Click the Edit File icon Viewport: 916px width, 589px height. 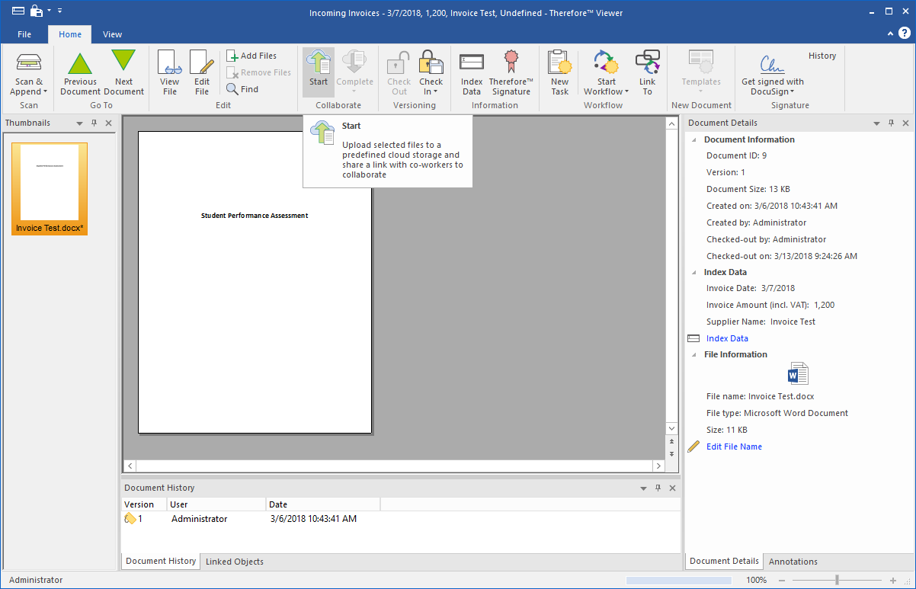click(x=201, y=63)
